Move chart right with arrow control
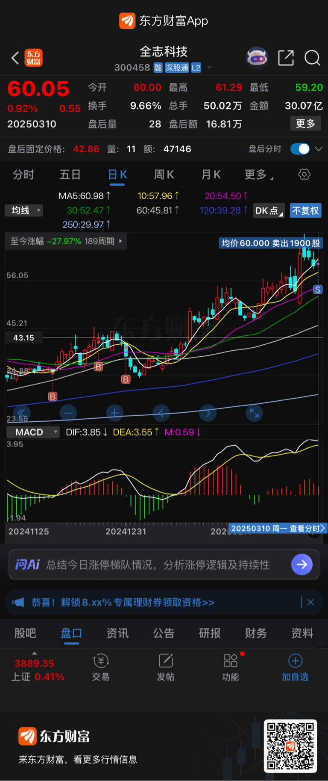The width and height of the screenshot is (328, 781). 208,413
